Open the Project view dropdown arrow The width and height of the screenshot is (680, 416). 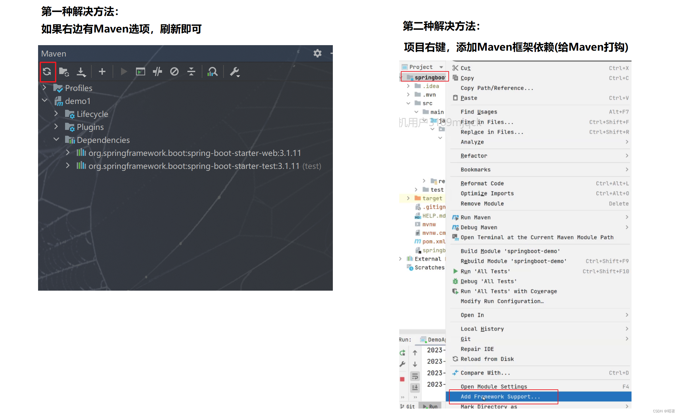441,67
